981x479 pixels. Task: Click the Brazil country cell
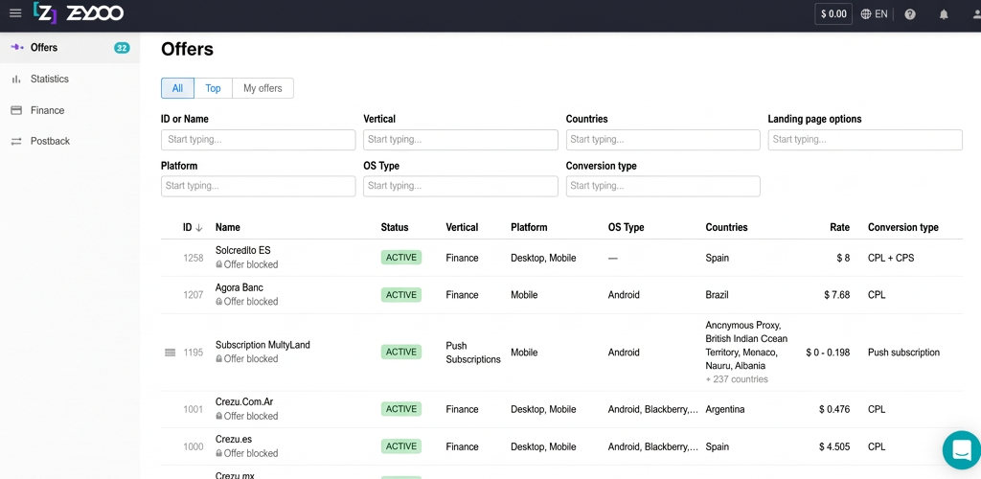(x=717, y=295)
